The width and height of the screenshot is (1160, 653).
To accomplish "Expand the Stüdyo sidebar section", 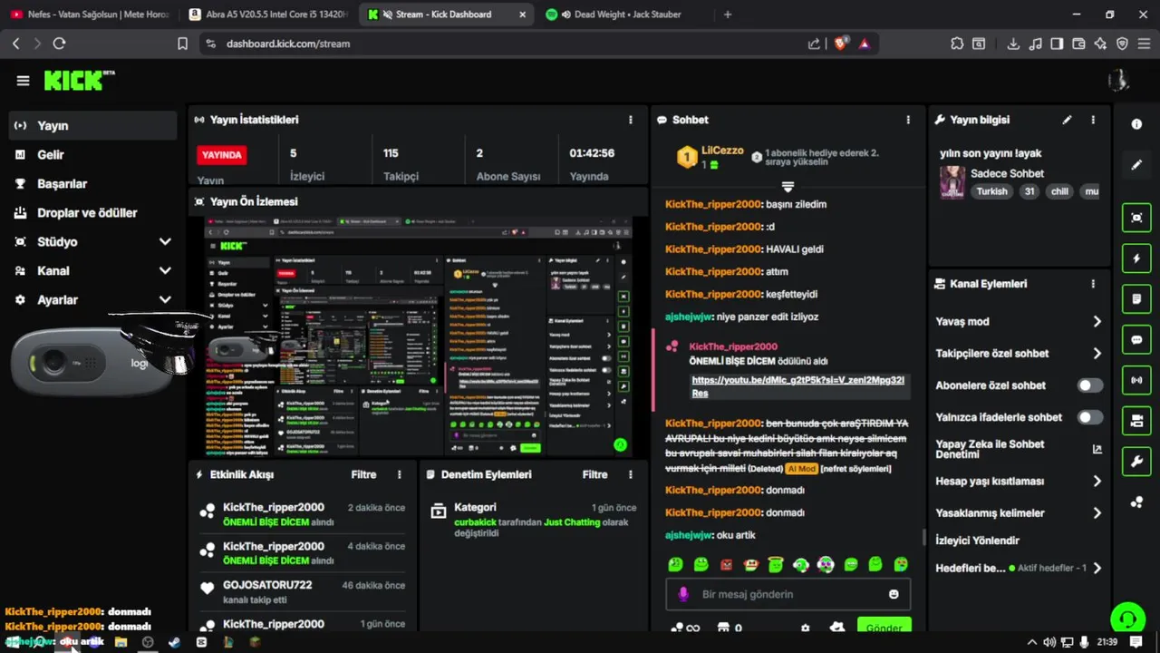I will (x=165, y=242).
